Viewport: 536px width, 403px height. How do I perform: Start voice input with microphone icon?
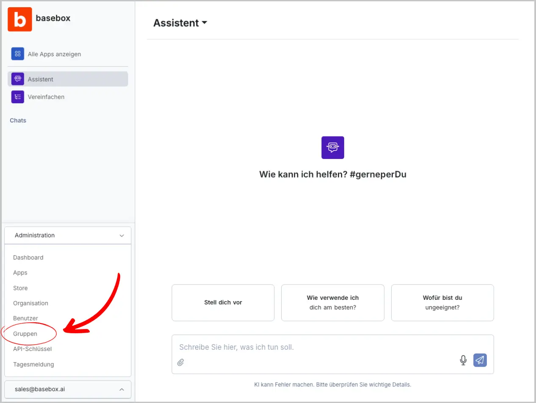(463, 360)
